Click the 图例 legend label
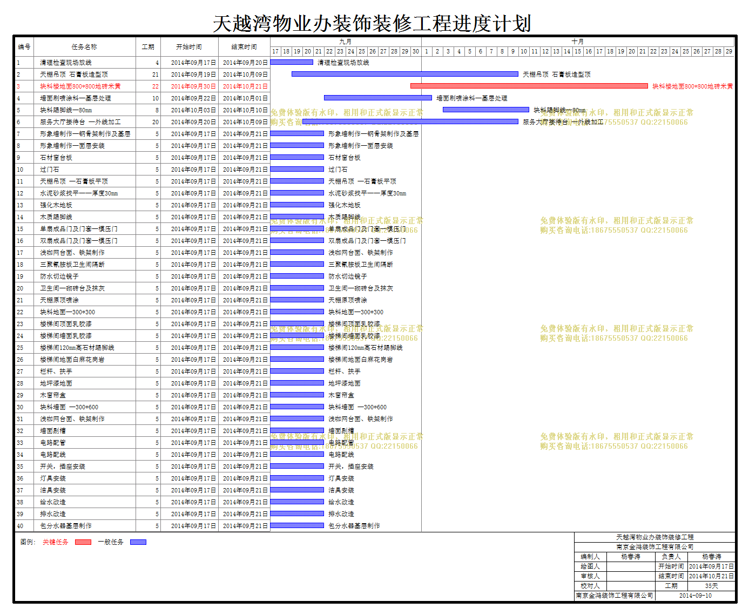 pos(28,542)
